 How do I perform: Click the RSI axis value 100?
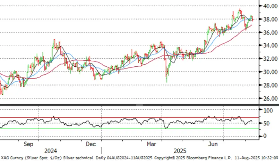coord(268,110)
